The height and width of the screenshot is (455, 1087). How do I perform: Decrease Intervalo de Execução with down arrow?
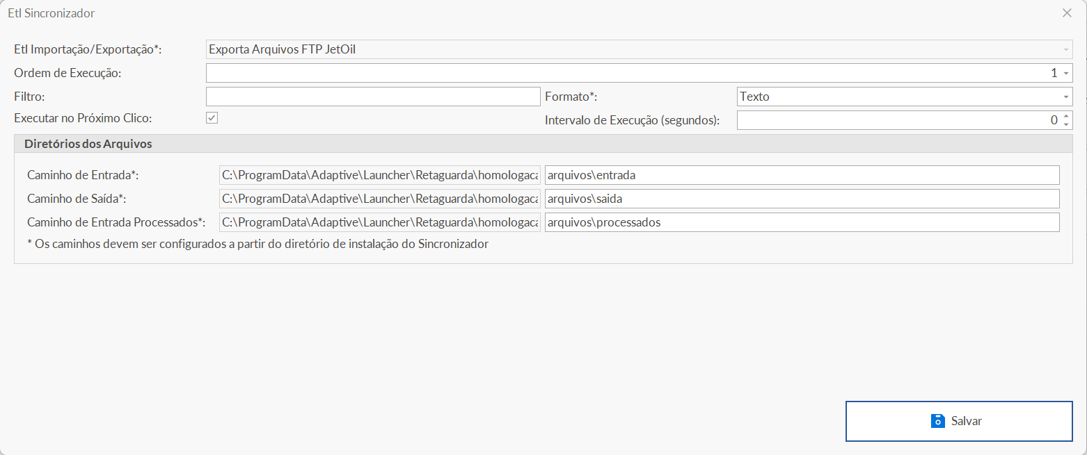point(1066,124)
